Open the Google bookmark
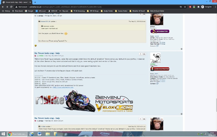217x137 pixels. [x=29, y=11]
